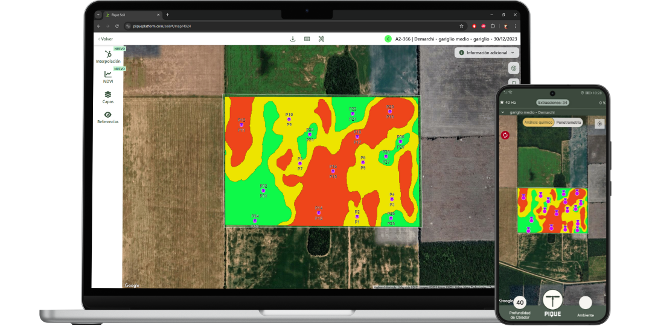Go back with the Volver link

(106, 39)
